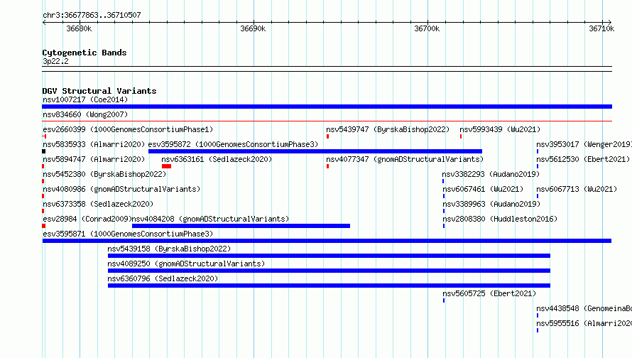Click the nsv4089250 blue variant bar
Image resolution: width=632 pixels, height=358 pixels.
329,271
